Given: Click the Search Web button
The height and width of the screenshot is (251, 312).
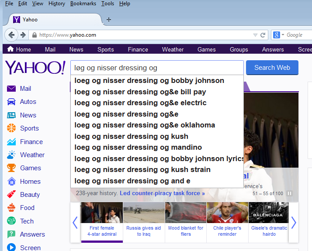Looking at the screenshot, I should click(x=272, y=68).
